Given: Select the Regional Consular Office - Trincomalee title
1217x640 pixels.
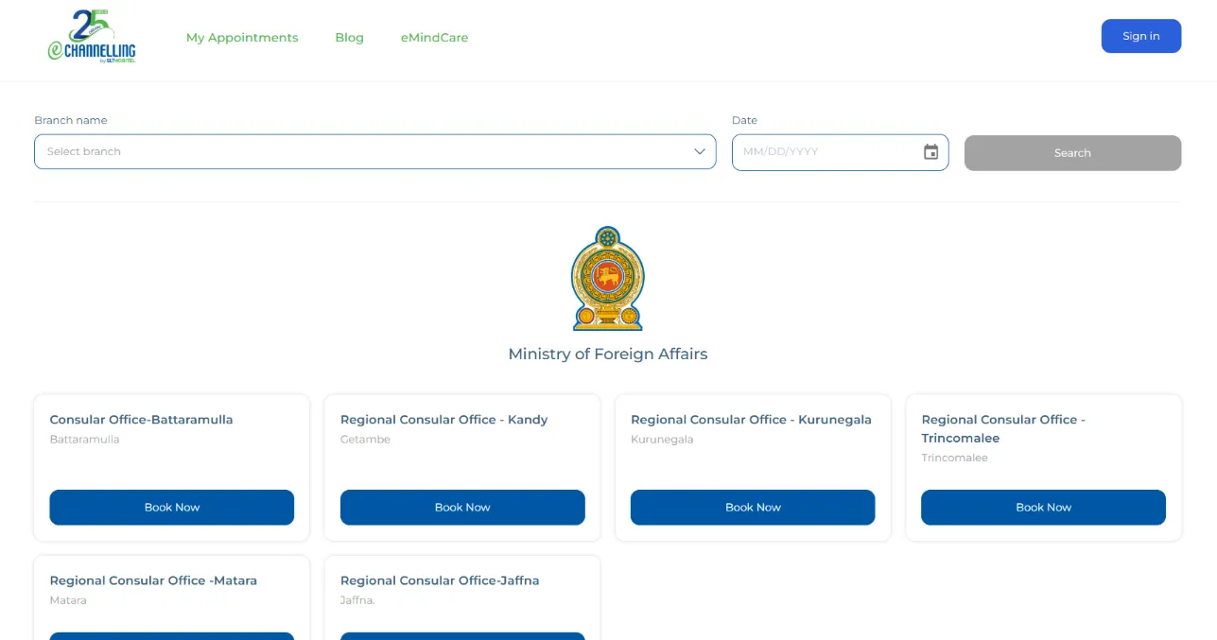Looking at the screenshot, I should pos(1003,428).
